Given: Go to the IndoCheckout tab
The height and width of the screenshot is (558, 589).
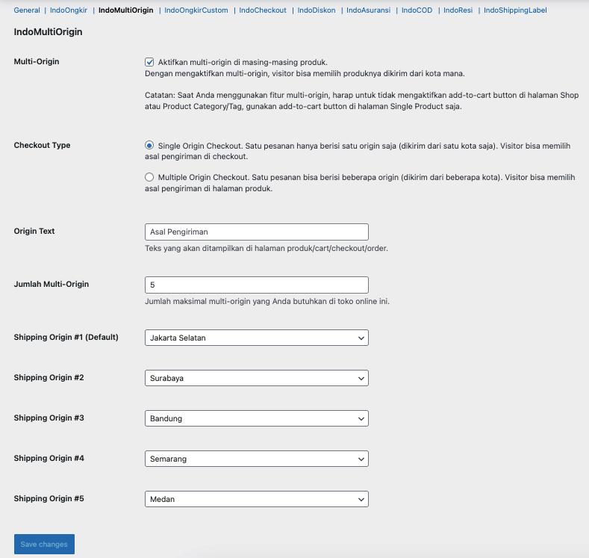Looking at the screenshot, I should coord(263,10).
